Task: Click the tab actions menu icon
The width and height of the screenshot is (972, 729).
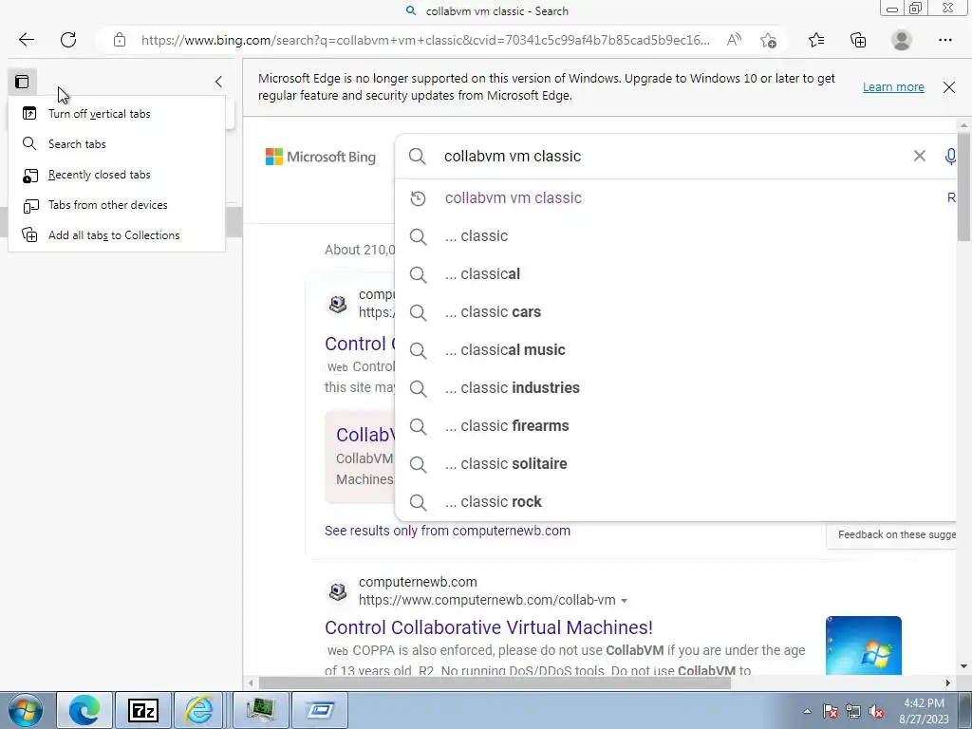Action: coord(23,82)
